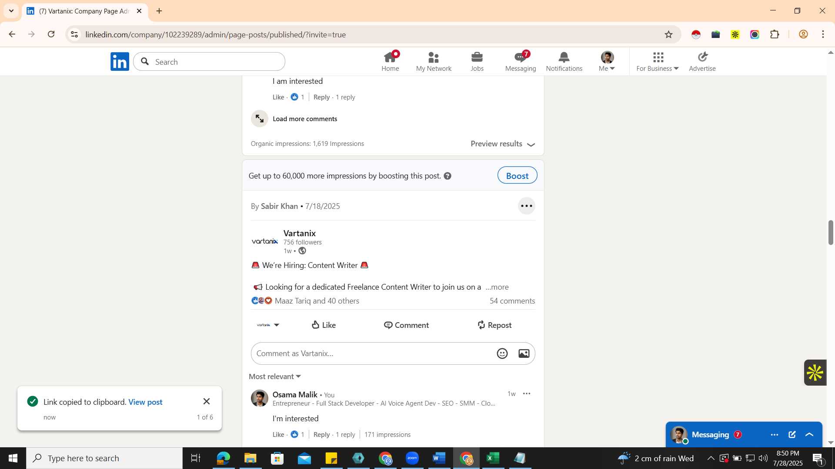Image resolution: width=835 pixels, height=469 pixels.
Task: Open a new browser tab
Action: click(x=159, y=11)
